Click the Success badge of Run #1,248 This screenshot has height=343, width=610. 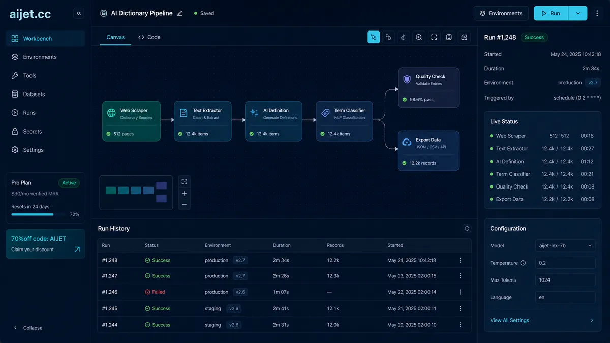click(534, 37)
